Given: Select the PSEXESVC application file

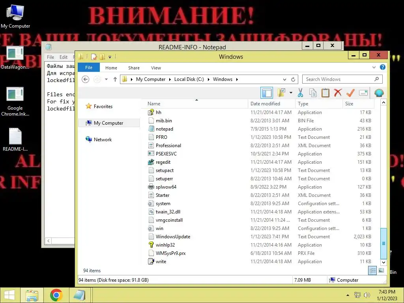Looking at the screenshot, I should tap(166, 154).
